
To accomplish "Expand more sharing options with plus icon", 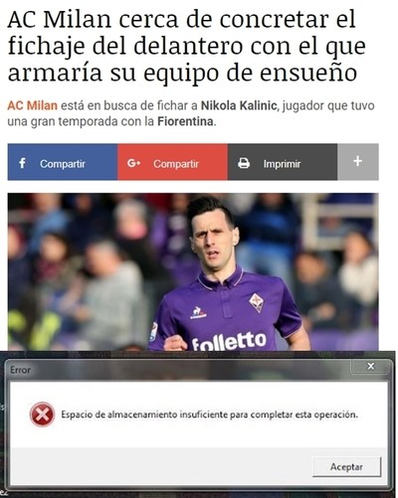I will [x=358, y=162].
